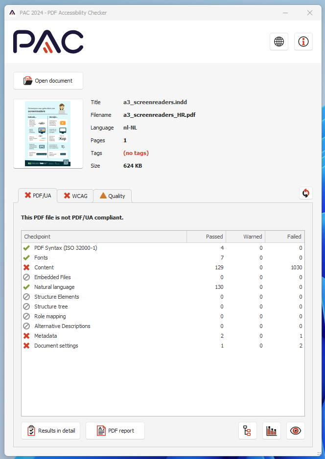Image resolution: width=325 pixels, height=459 pixels.
Task: Click the Failed column header
Action: pyautogui.click(x=285, y=237)
